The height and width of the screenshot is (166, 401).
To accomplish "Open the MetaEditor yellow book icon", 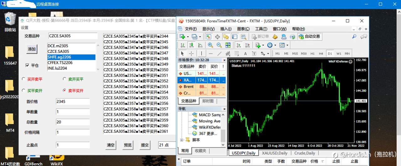I will point(275,36).
